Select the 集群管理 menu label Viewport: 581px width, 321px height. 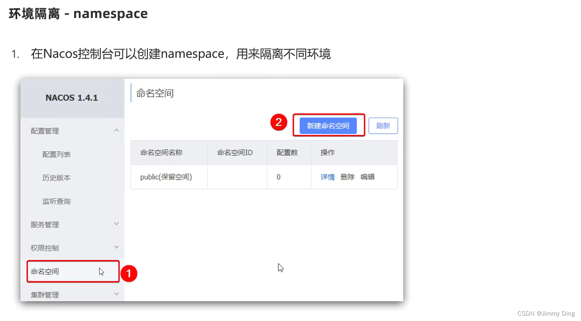tap(45, 295)
